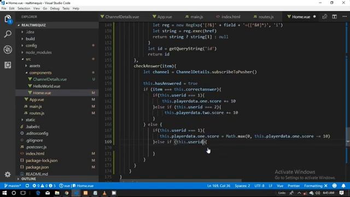The image size is (350, 197).
Task: Toggle the Formatting status bar item
Action: click(x=316, y=186)
